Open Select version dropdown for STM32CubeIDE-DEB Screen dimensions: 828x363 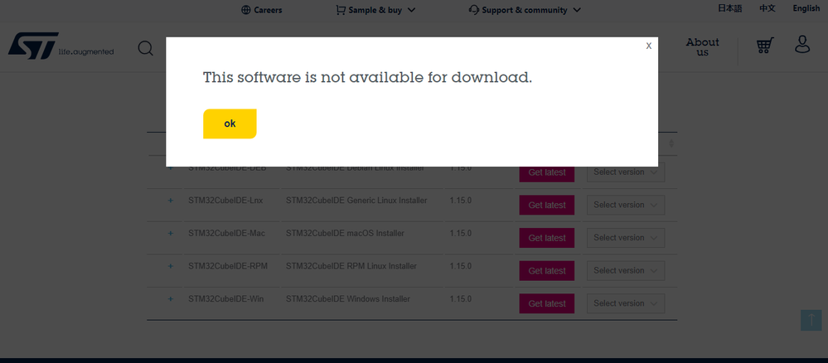(x=626, y=172)
